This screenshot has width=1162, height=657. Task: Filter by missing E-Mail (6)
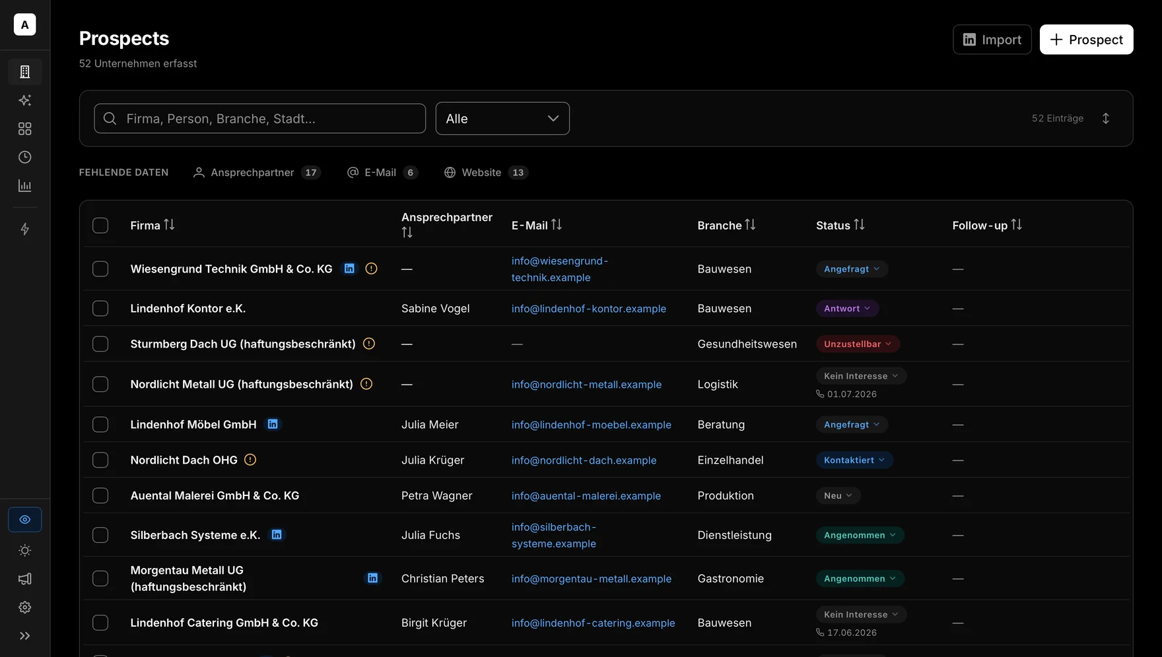(x=382, y=172)
